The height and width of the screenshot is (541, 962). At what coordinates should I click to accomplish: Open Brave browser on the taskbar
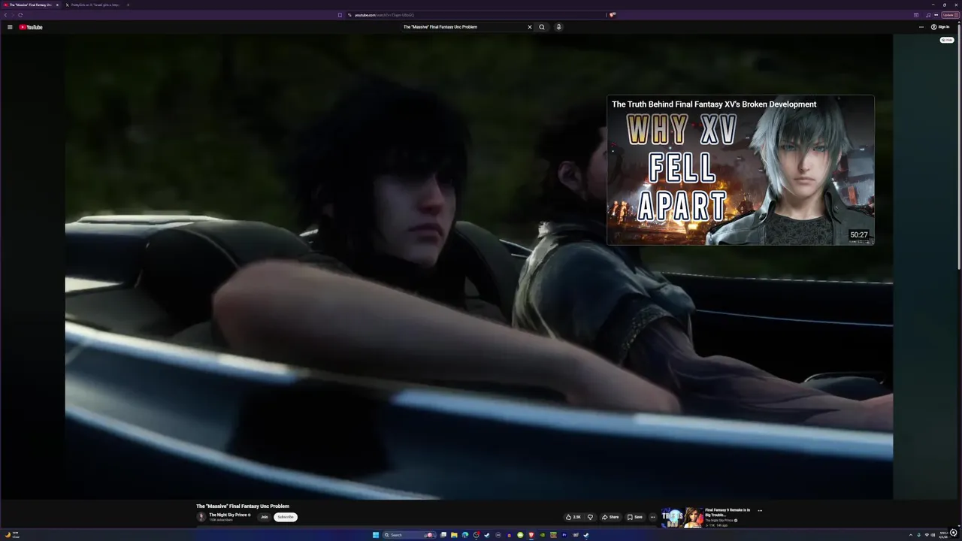[531, 535]
